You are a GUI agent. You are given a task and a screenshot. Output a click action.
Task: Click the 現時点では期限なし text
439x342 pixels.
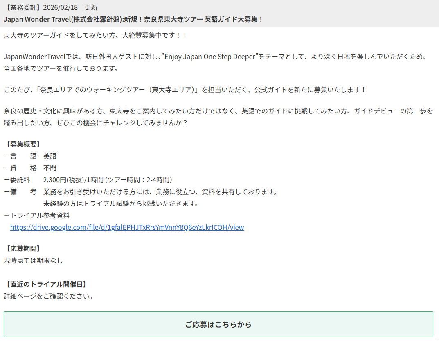click(33, 260)
